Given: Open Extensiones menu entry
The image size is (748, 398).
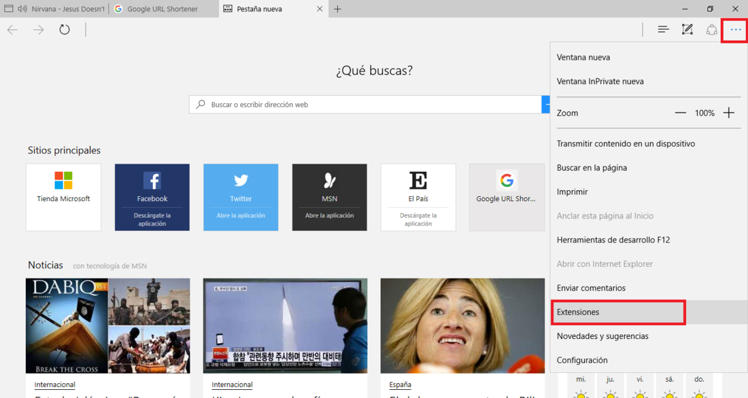Looking at the screenshot, I should point(649,312).
